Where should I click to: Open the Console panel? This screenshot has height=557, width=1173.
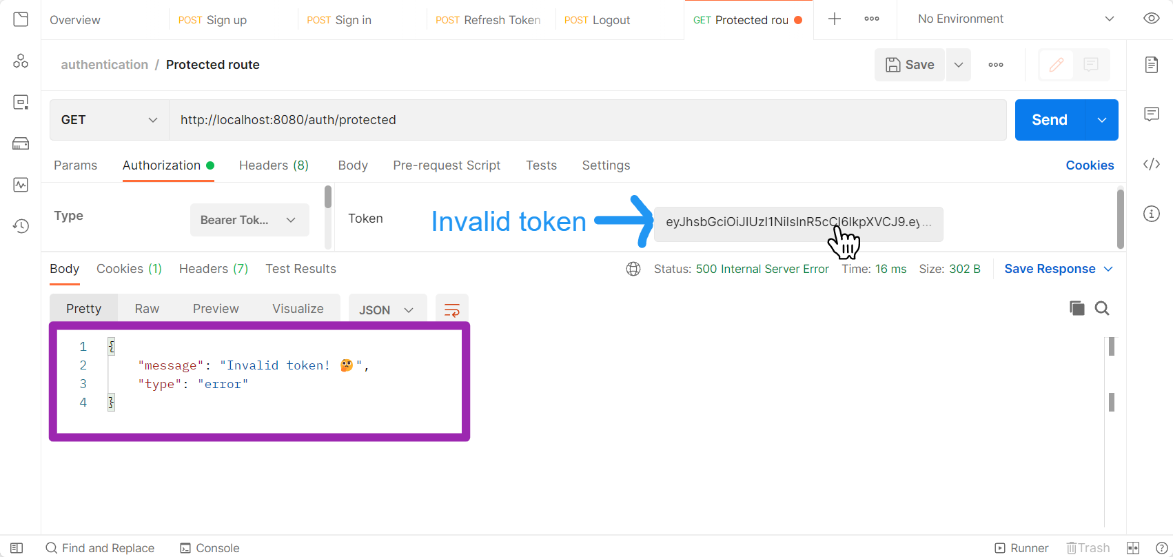[210, 548]
